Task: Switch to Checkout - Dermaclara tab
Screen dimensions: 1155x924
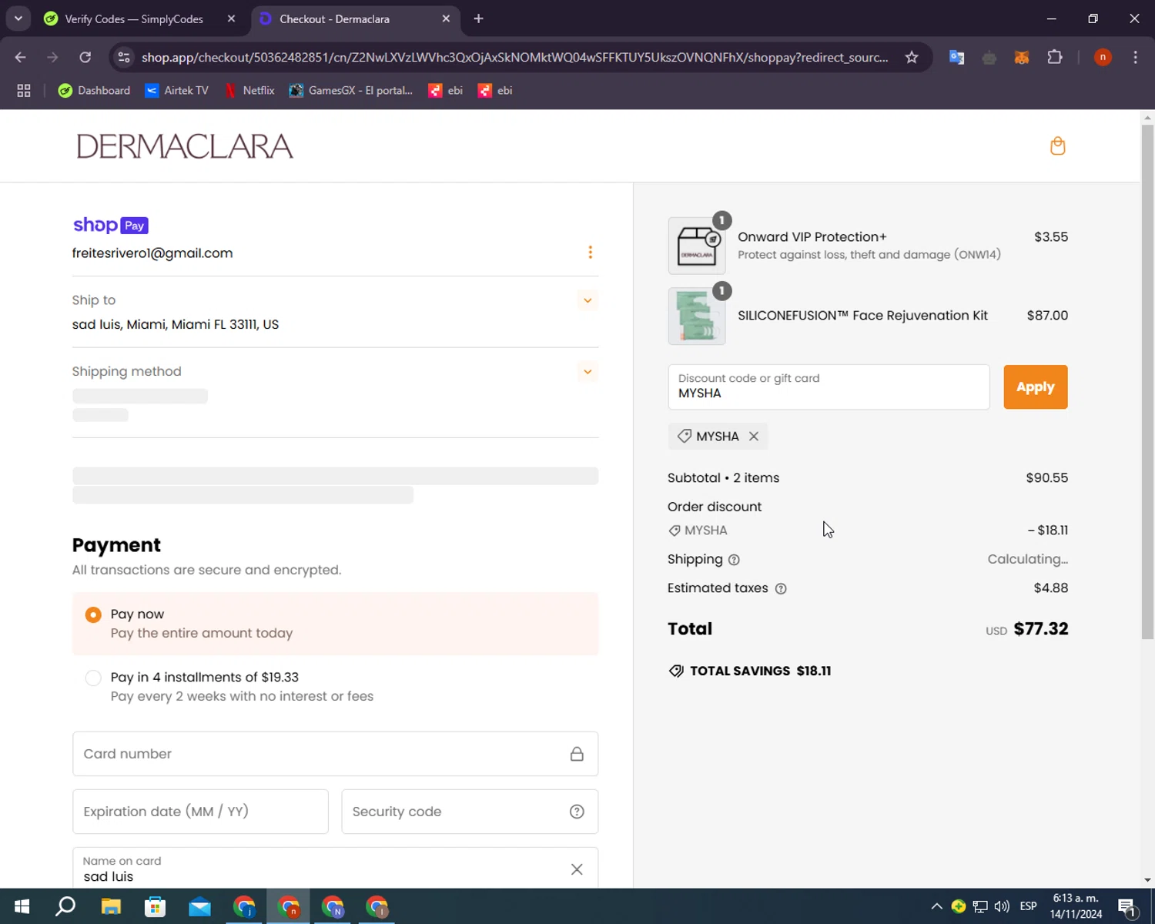Action: tap(334, 18)
